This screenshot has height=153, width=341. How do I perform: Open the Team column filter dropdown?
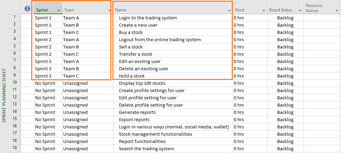[110, 10]
